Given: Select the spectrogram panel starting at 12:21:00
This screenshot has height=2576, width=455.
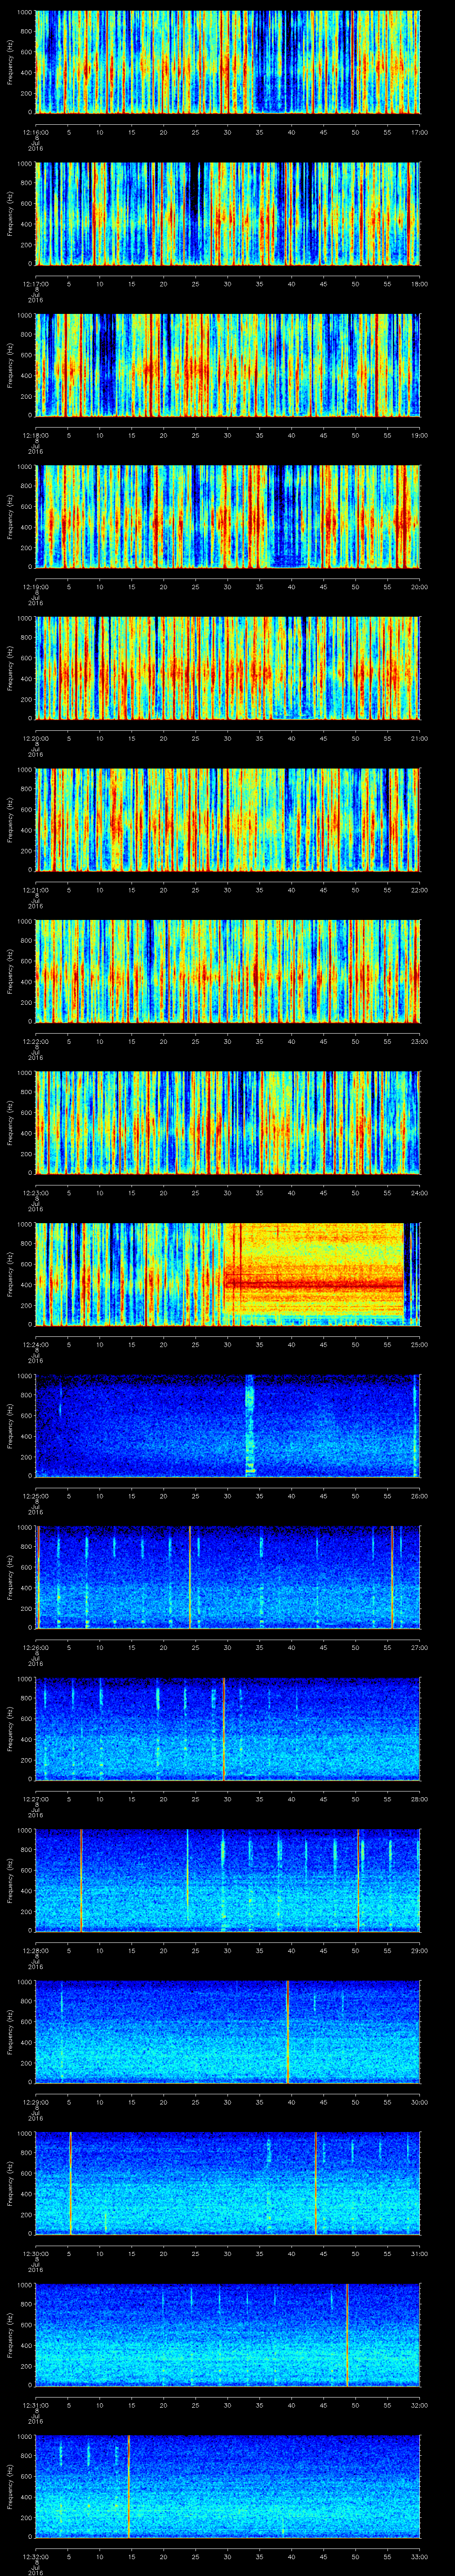Looking at the screenshot, I should coord(228,820).
